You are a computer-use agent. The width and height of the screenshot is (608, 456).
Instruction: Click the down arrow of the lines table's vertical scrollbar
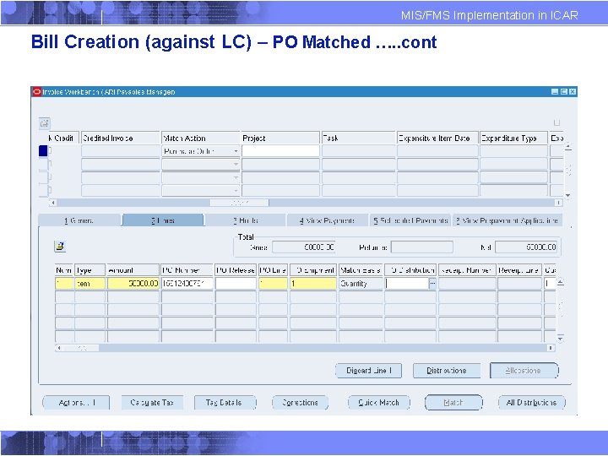[x=561, y=339]
